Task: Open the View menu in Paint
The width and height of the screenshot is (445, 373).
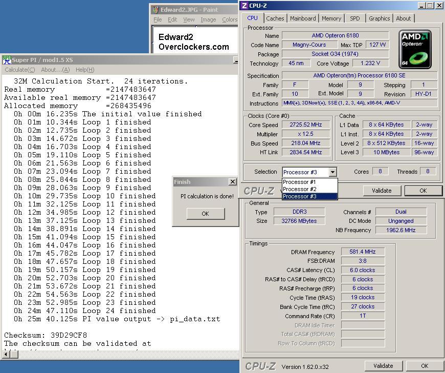Action: click(x=189, y=19)
